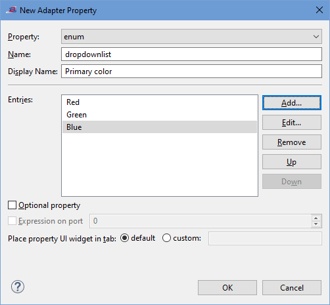Select the Green entry in list
Screen dimensions: 330x305
[x=160, y=115]
